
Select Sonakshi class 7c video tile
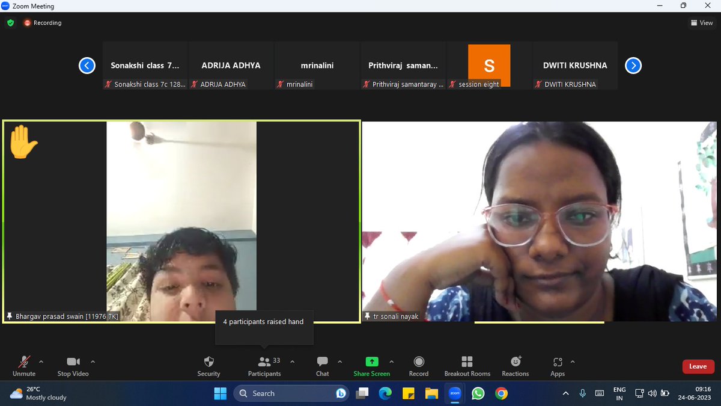pos(144,65)
